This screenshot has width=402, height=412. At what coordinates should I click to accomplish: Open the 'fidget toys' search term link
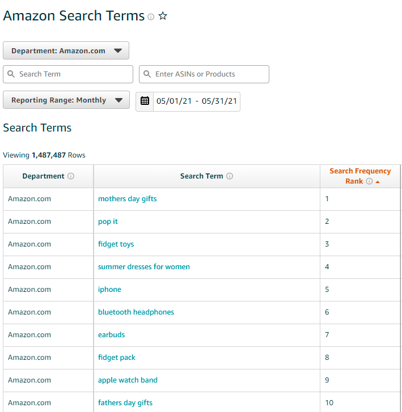[116, 244]
